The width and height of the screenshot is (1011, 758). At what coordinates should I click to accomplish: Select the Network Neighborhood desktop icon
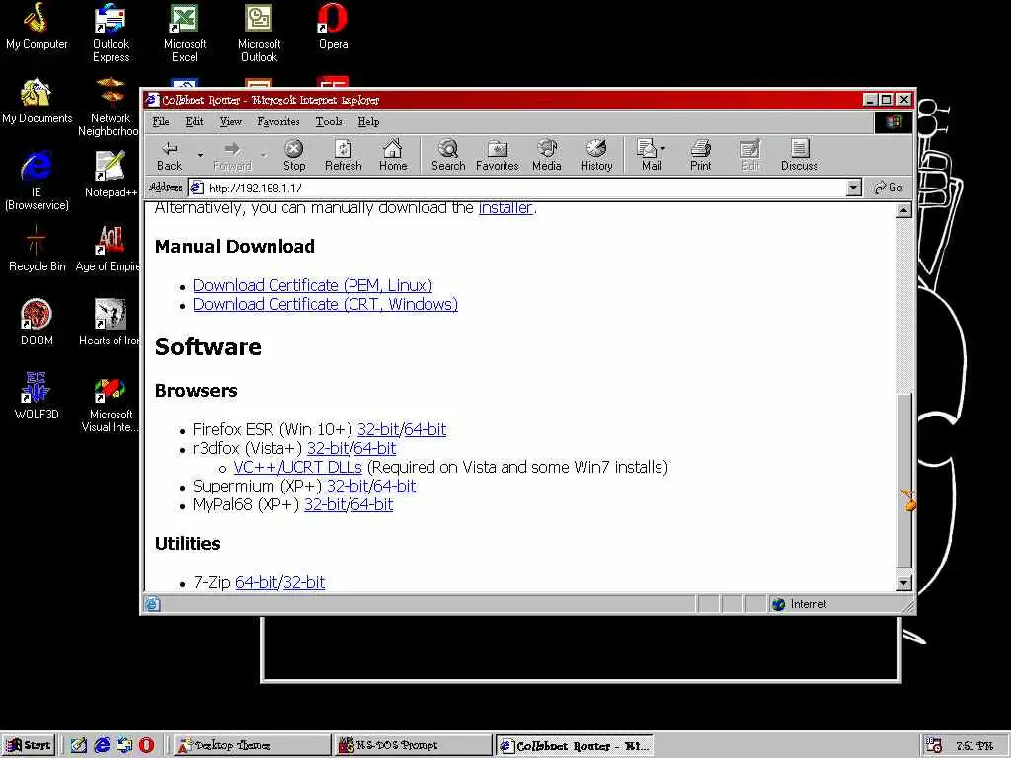point(109,107)
